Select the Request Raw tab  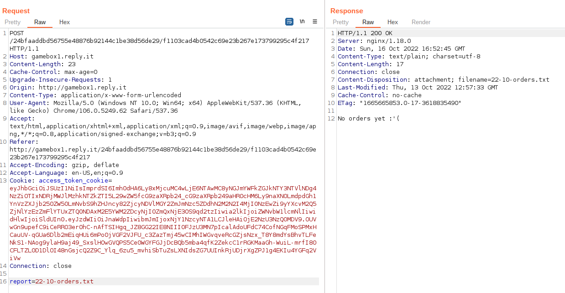(40, 22)
